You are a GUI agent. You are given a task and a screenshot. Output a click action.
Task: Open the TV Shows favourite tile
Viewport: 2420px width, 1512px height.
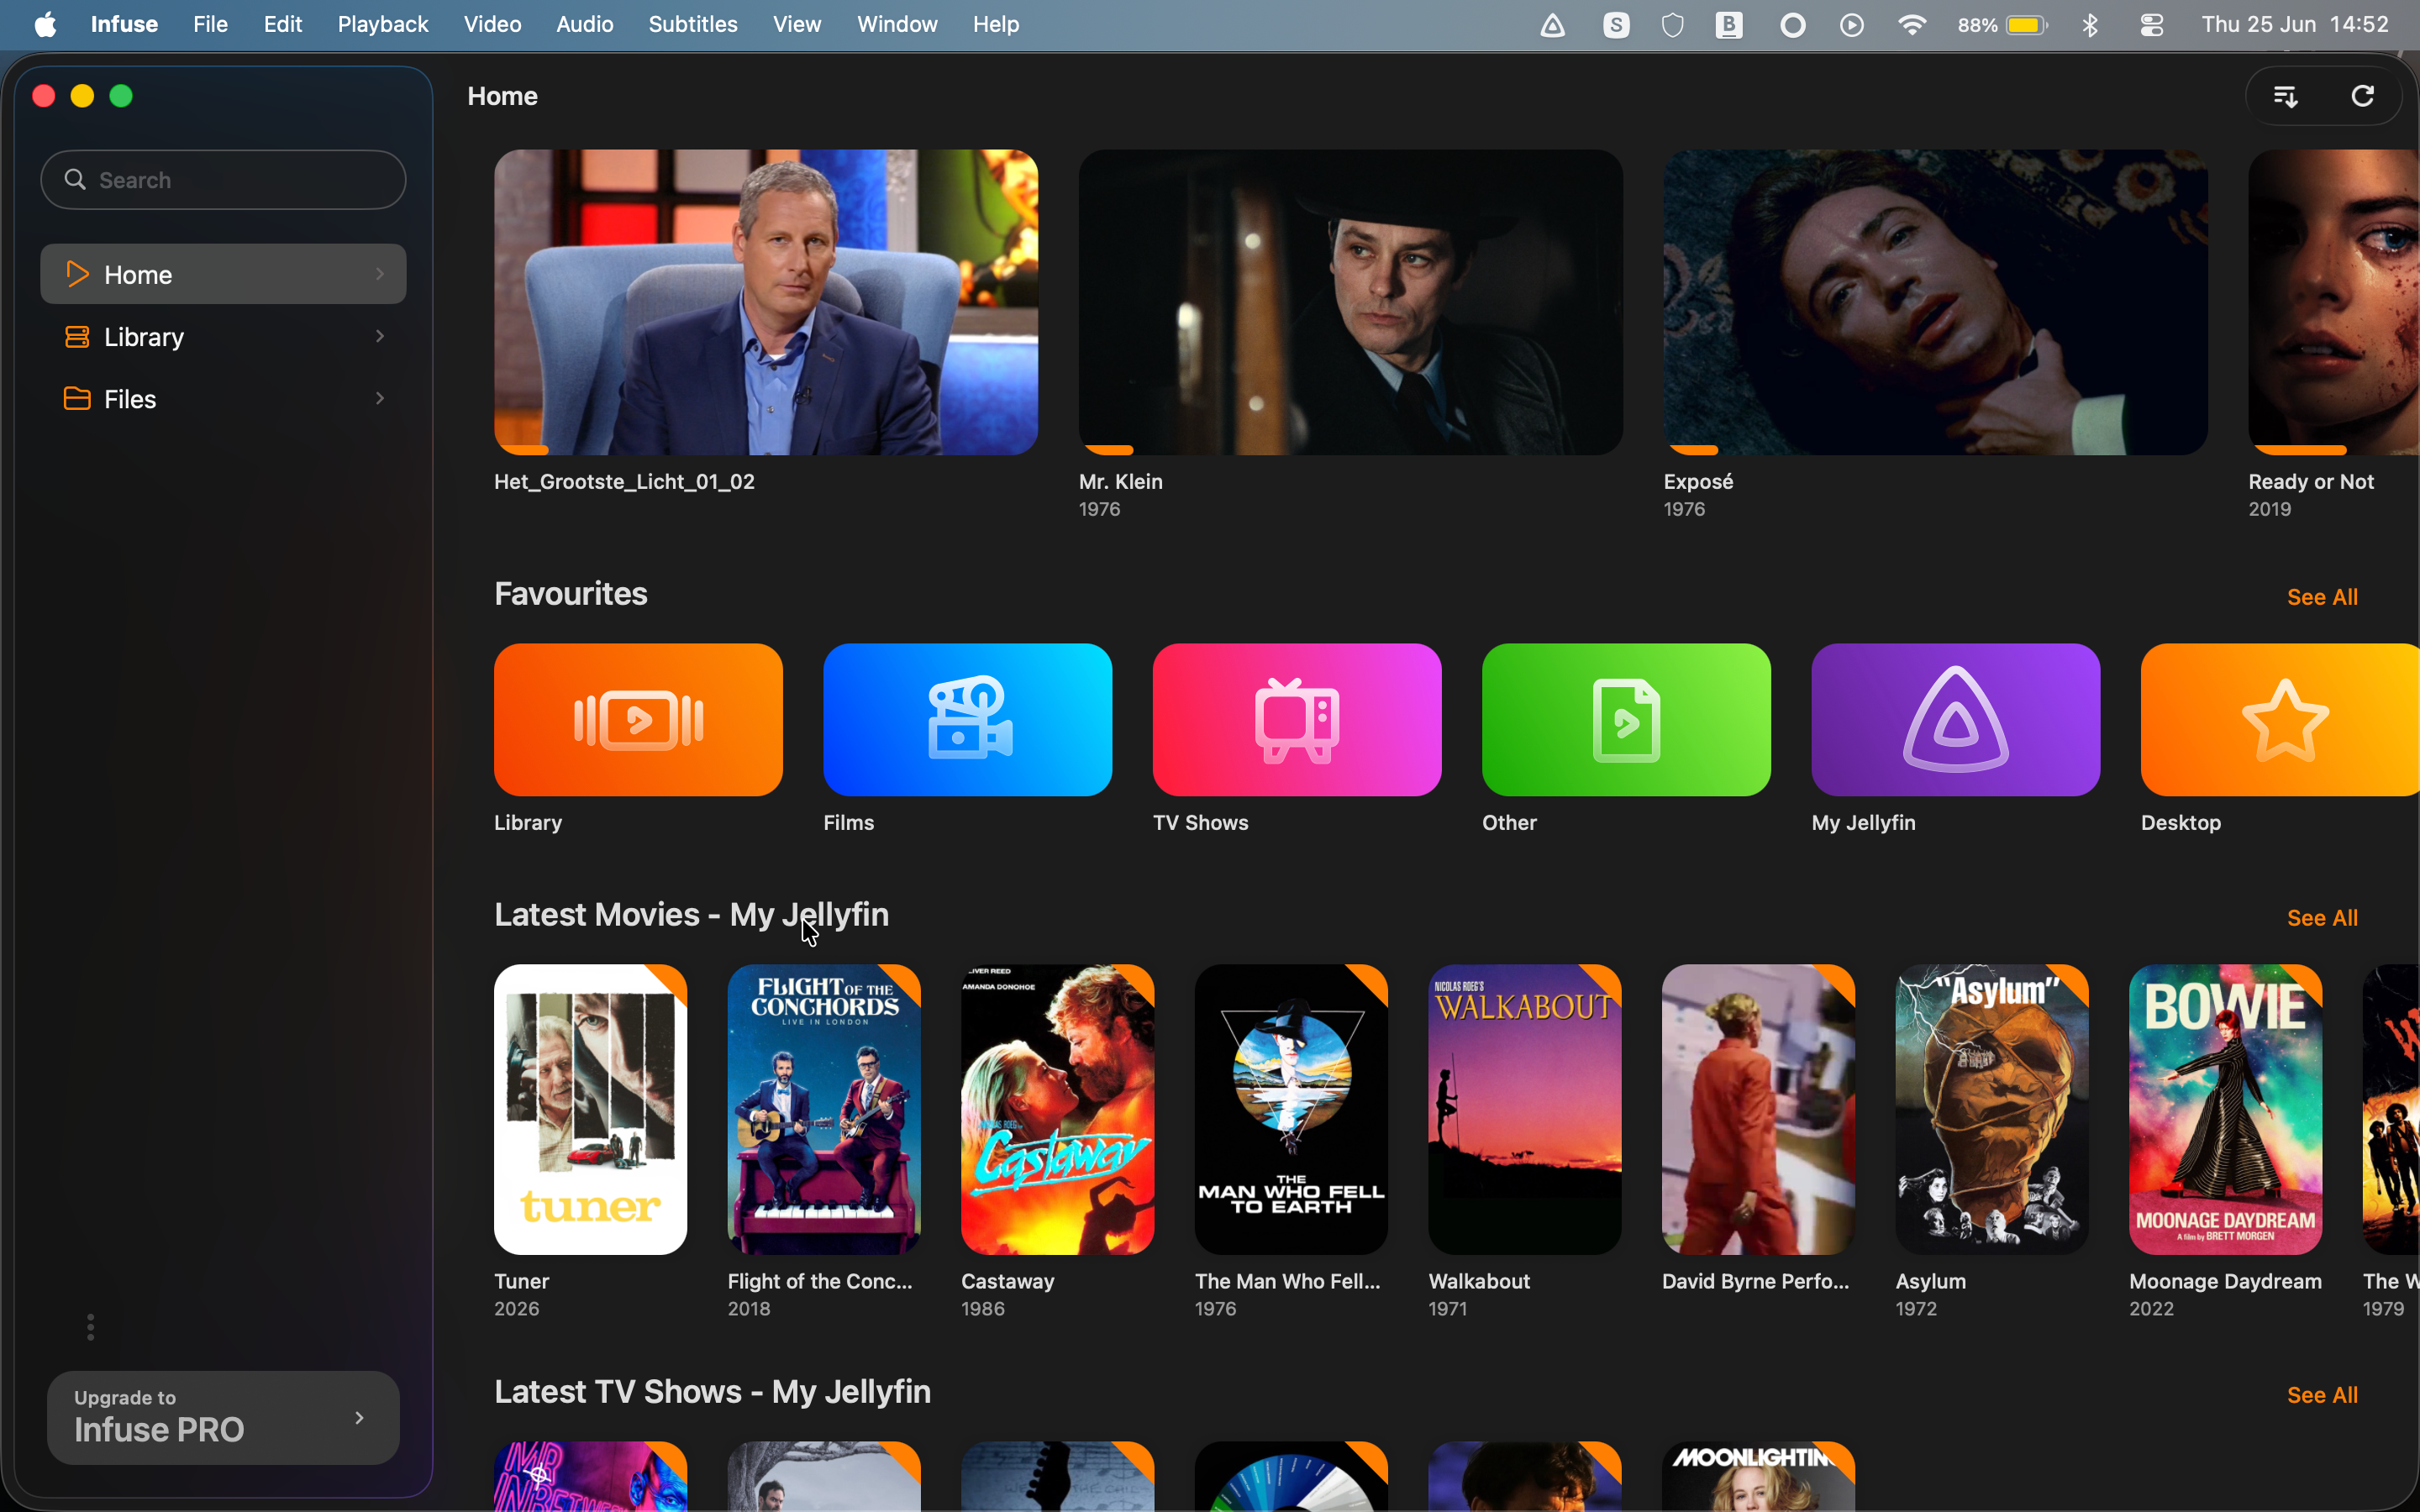point(1297,719)
